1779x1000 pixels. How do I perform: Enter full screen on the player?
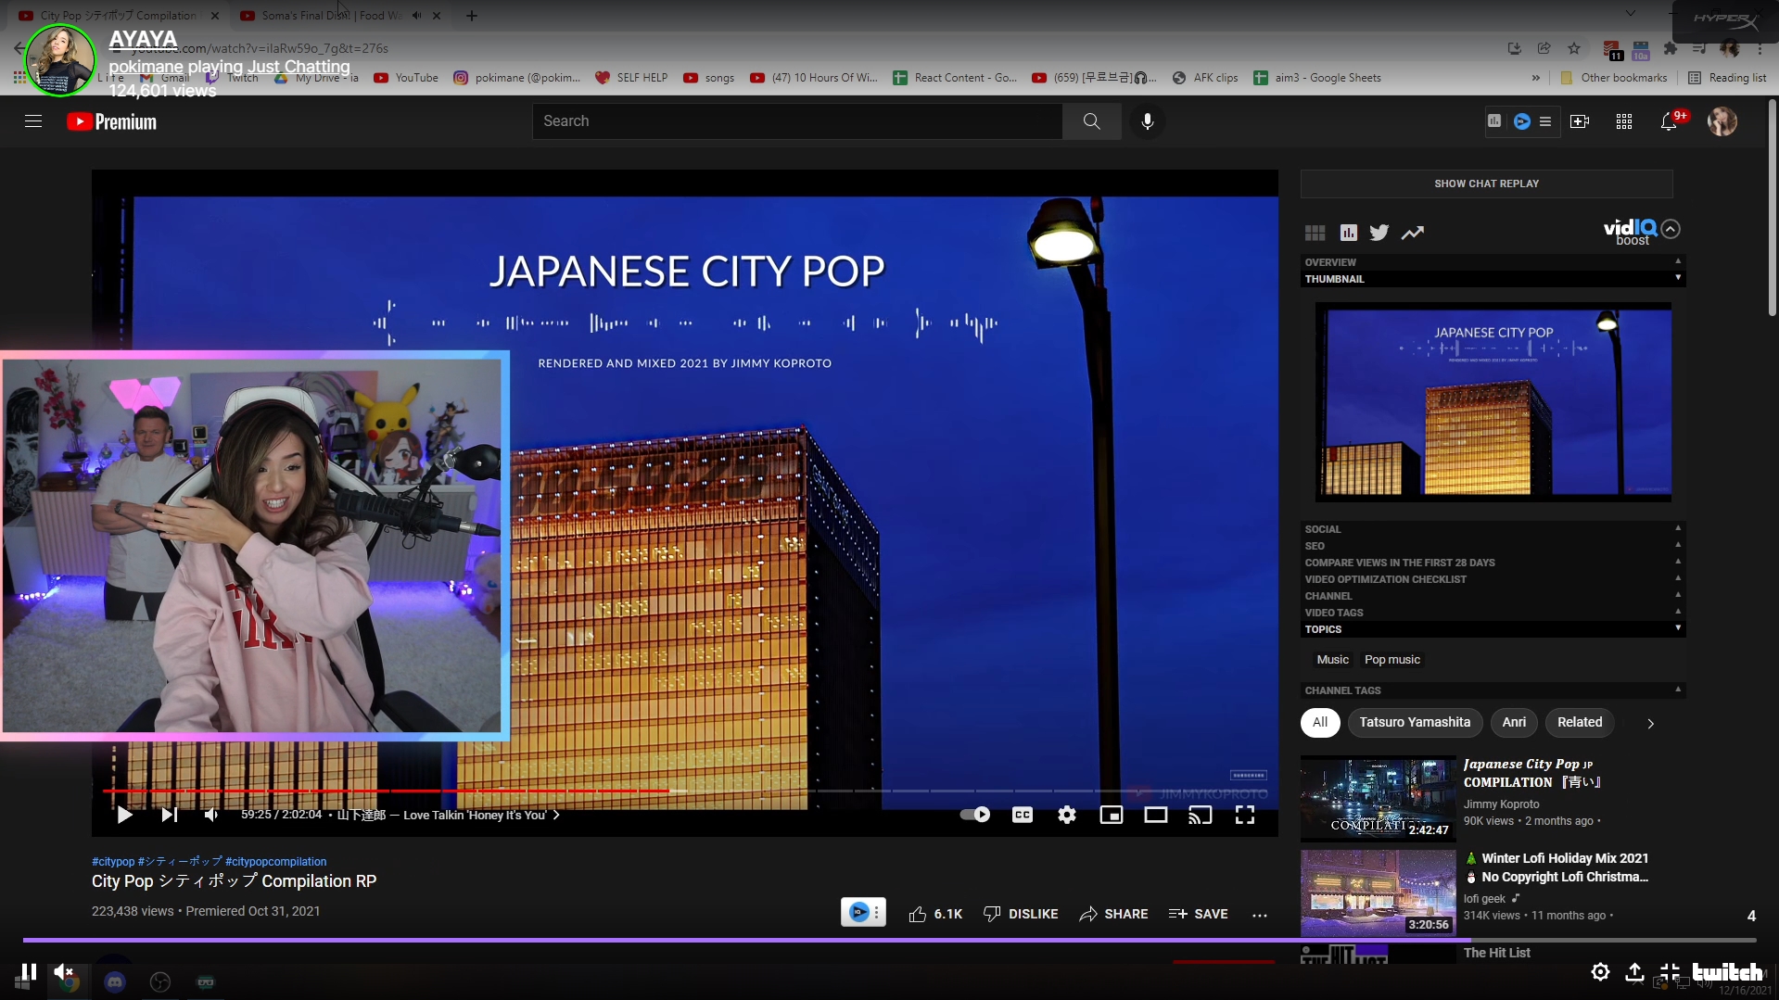click(x=1244, y=815)
